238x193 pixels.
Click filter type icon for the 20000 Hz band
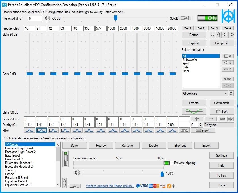click(172, 130)
